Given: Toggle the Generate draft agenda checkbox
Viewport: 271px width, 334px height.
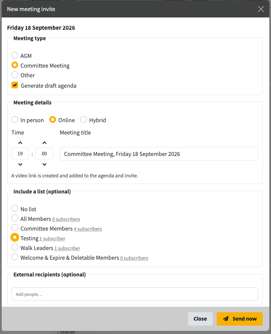Looking at the screenshot, I should tap(15, 85).
